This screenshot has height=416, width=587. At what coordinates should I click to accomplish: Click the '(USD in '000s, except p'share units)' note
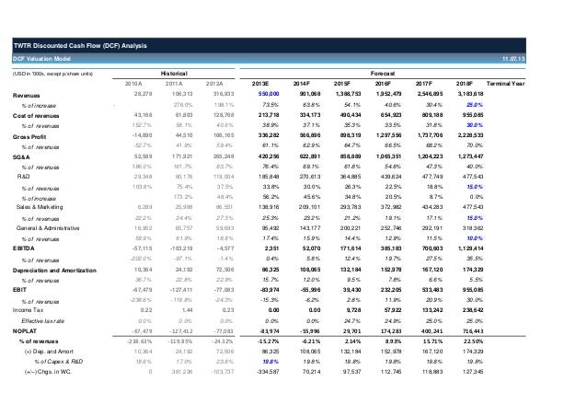pyautogui.click(x=52, y=74)
